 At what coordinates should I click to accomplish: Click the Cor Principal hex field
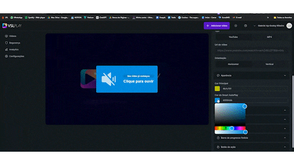(x=254, y=88)
